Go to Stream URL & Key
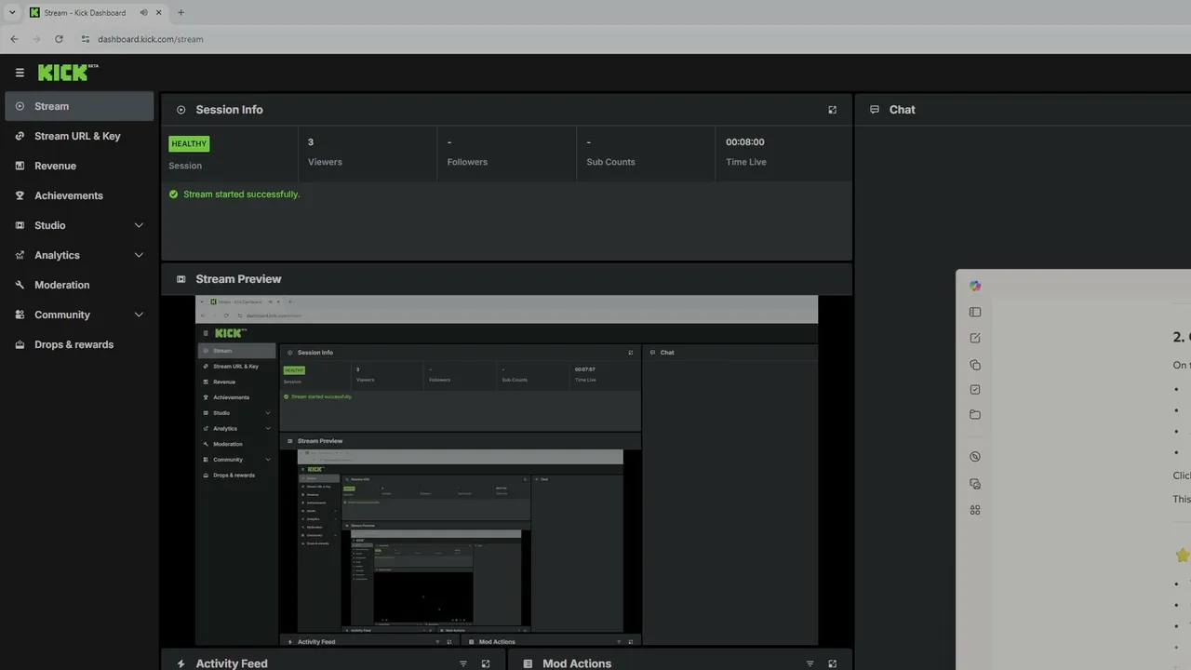Viewport: 1191px width, 670px height. point(79,136)
